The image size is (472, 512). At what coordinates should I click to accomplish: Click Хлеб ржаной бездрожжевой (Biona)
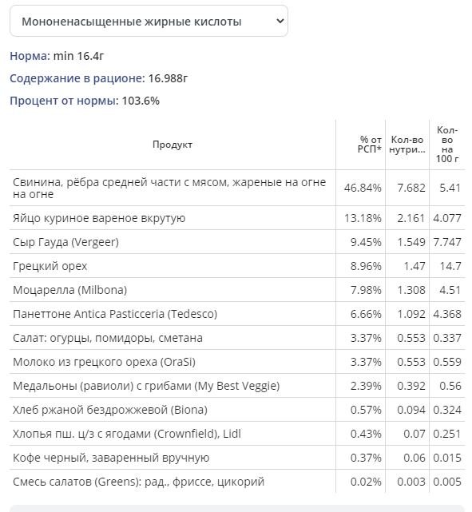[110, 410]
